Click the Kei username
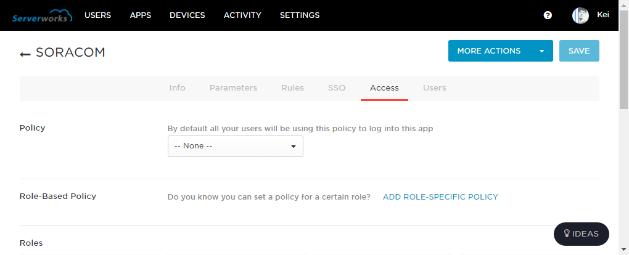Screen dimensions: 629x255 [x=603, y=15]
